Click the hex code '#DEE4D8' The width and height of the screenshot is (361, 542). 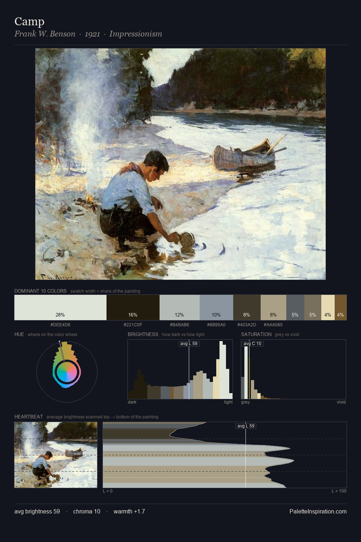point(60,324)
